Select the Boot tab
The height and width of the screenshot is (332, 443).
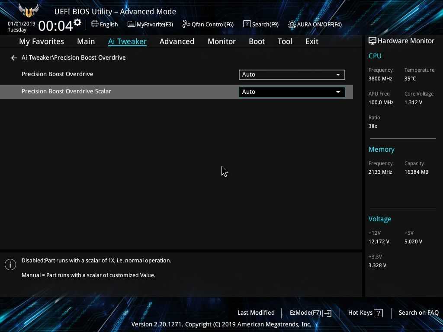tap(257, 41)
